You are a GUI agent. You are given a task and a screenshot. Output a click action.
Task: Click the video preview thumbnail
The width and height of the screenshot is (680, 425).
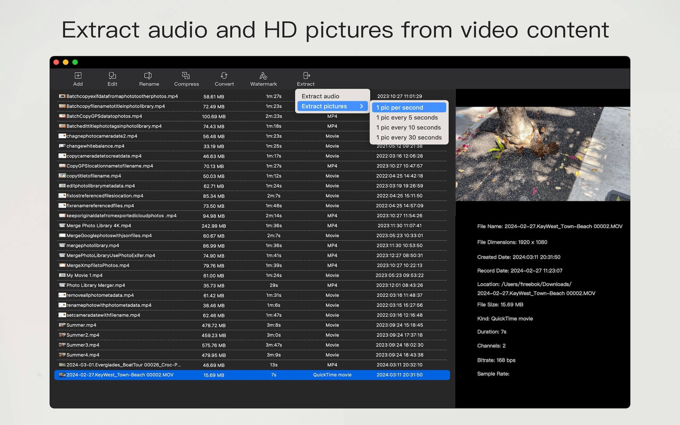(543, 154)
